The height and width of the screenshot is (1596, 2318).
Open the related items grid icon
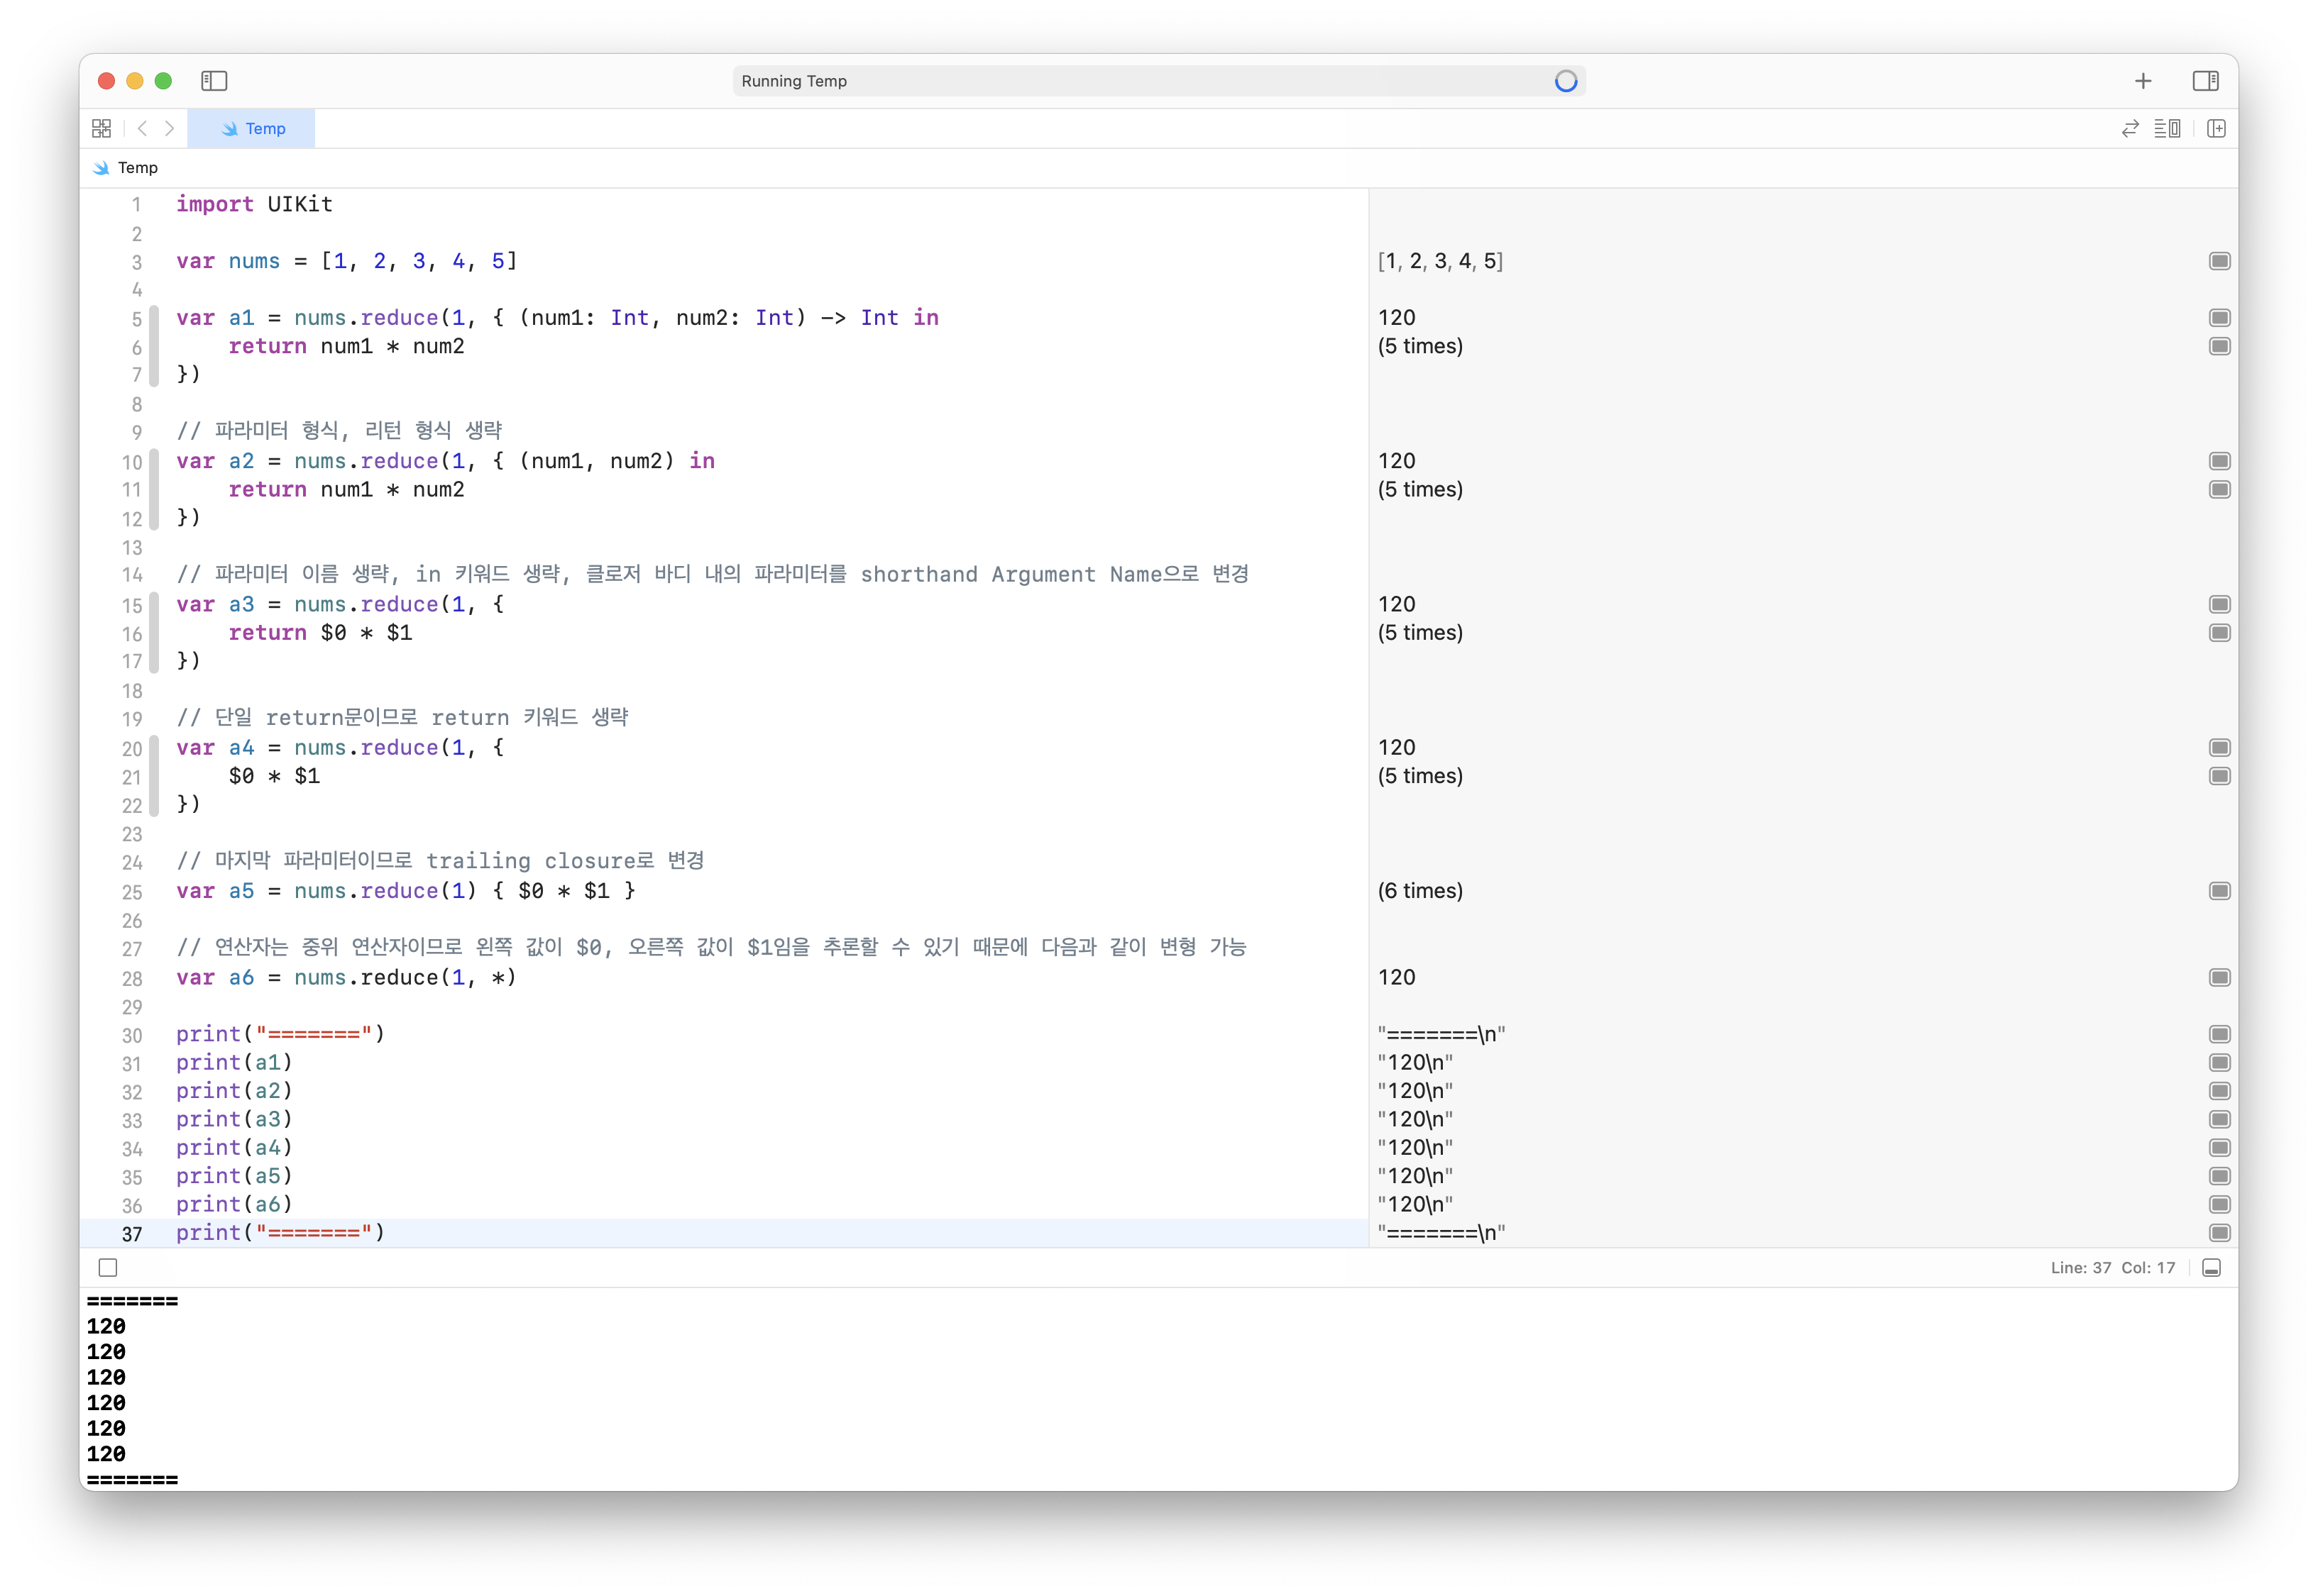click(x=101, y=128)
